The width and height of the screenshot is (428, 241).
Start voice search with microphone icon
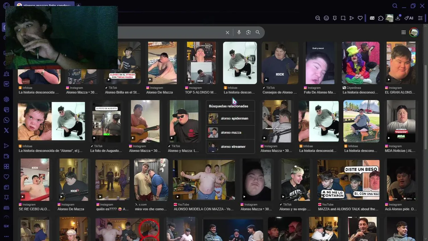coord(239,32)
